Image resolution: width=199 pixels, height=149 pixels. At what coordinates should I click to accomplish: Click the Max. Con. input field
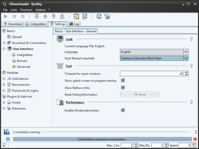pos(127,145)
